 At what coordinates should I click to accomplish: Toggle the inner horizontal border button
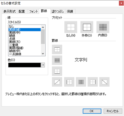pos(57,60)
